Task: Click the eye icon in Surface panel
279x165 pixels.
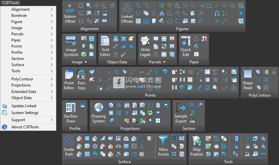Action: tap(118, 146)
